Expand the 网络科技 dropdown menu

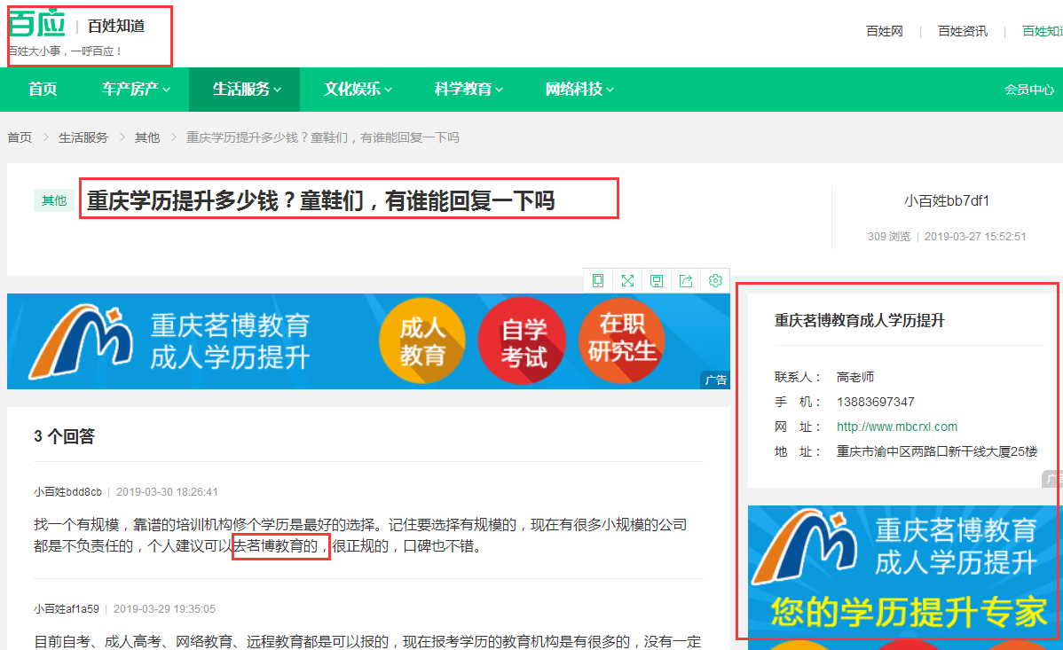tap(579, 89)
